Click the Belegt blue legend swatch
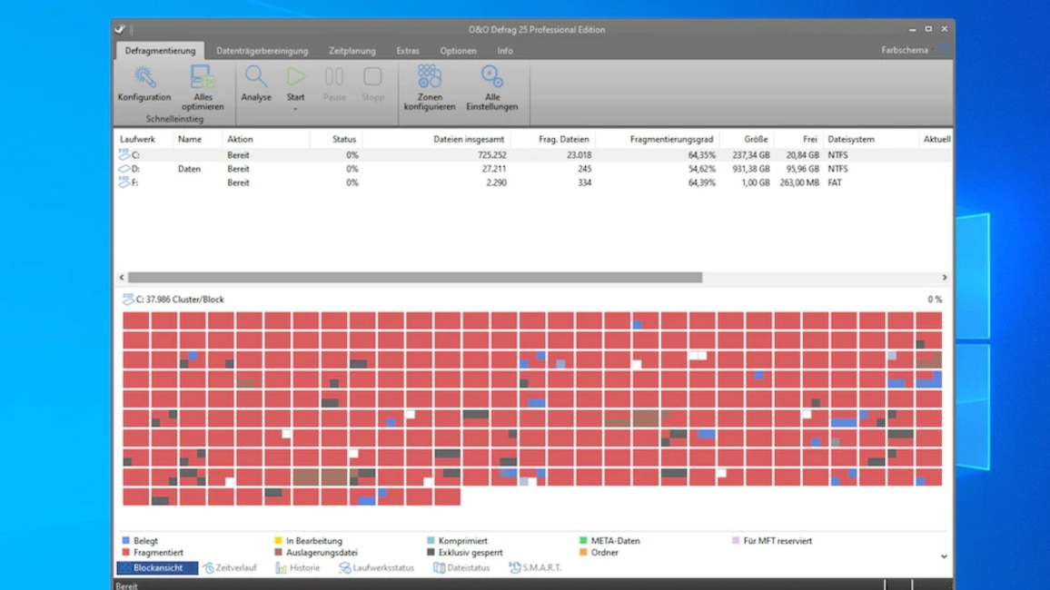 tap(126, 540)
